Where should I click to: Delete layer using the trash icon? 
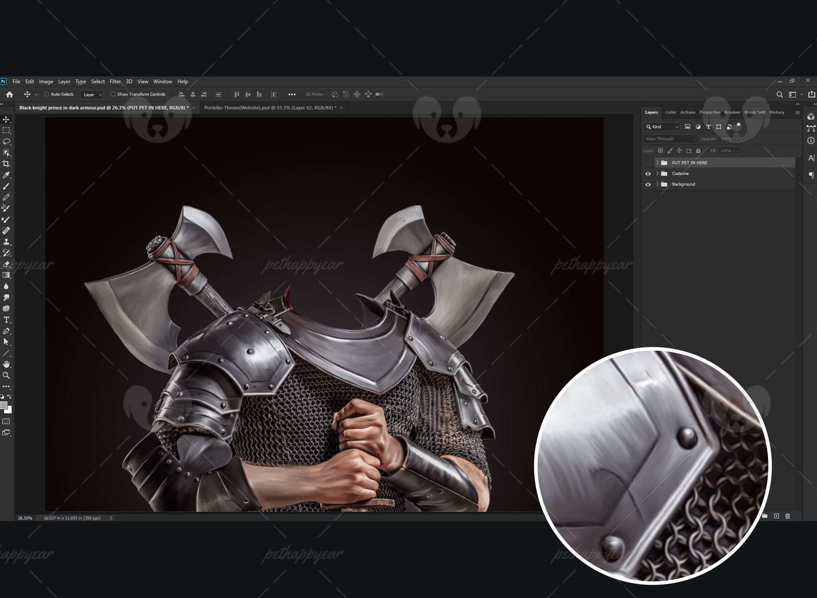click(787, 516)
